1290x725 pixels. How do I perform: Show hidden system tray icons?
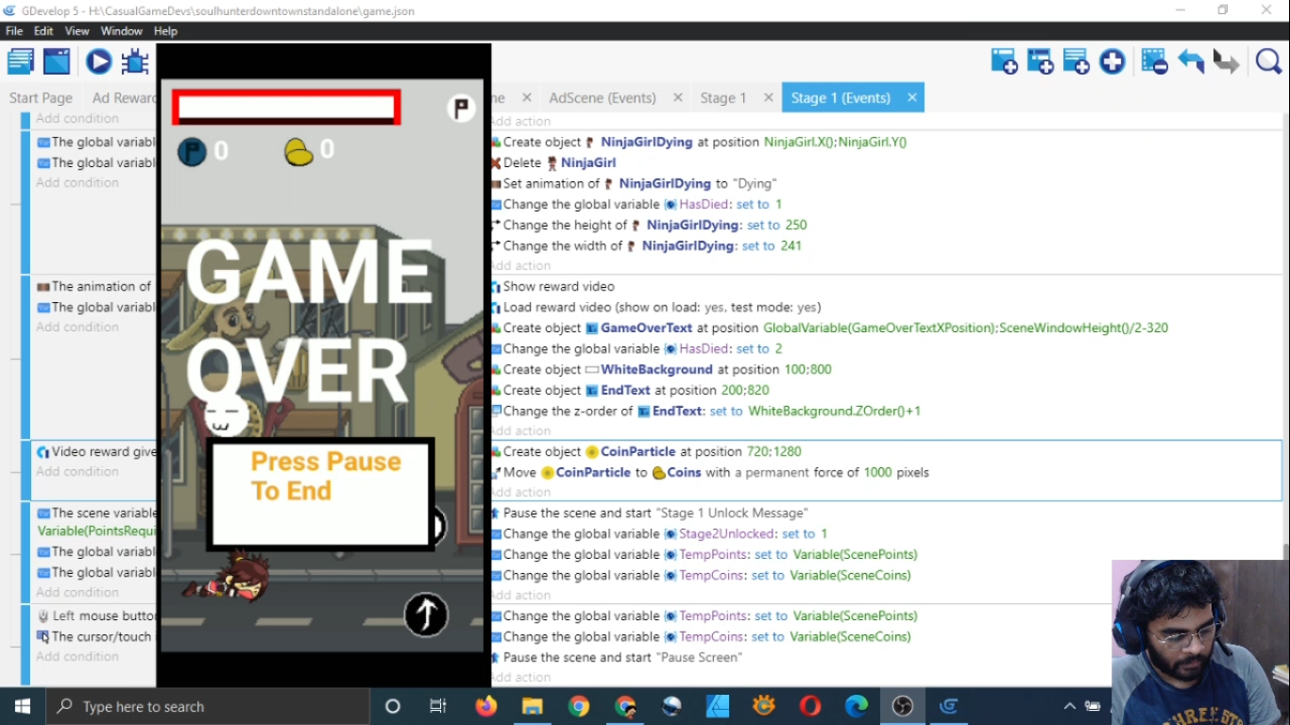pyautogui.click(x=1069, y=706)
